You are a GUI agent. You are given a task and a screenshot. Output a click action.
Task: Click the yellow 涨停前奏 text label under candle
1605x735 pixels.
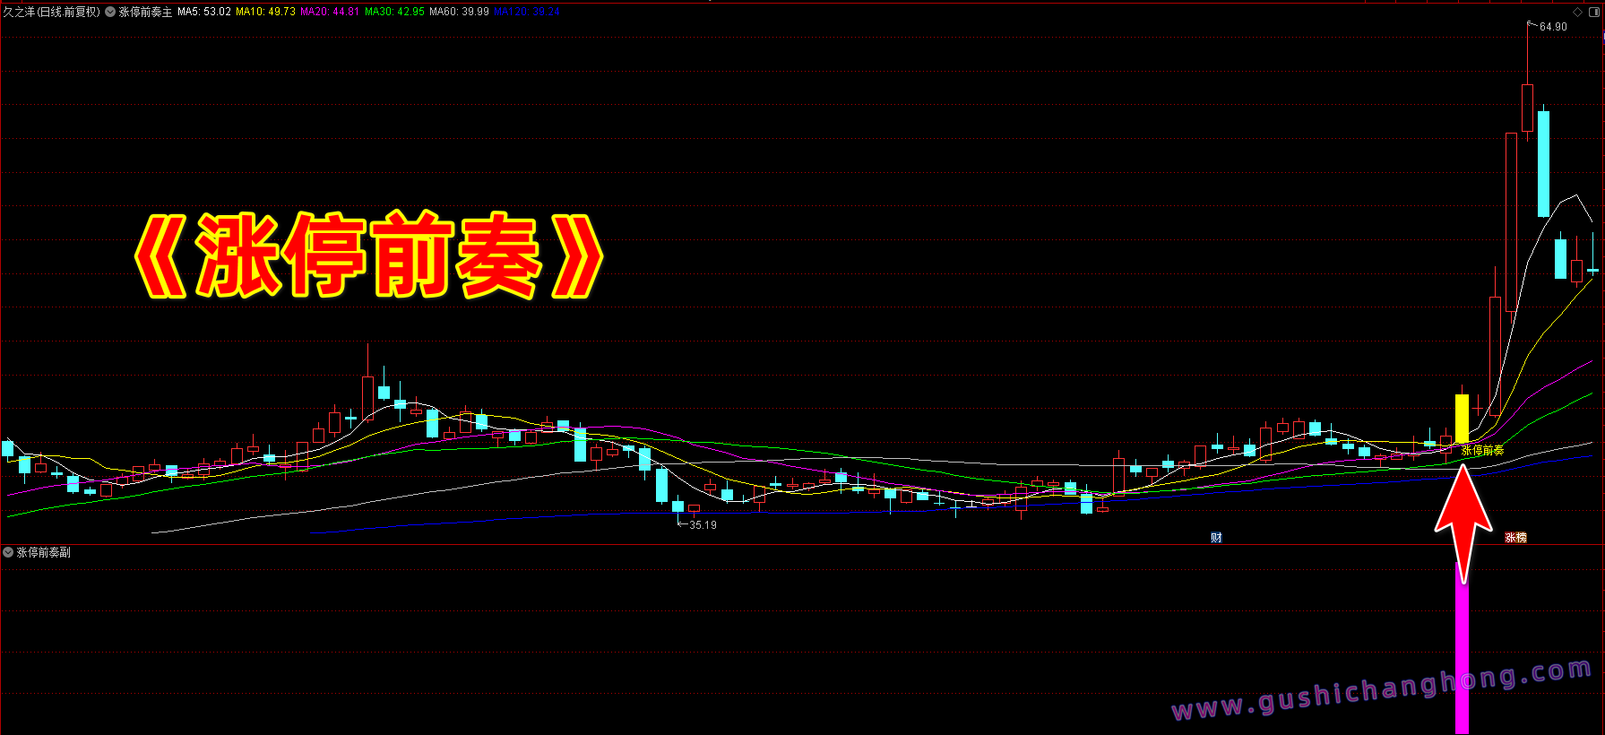pos(1482,450)
